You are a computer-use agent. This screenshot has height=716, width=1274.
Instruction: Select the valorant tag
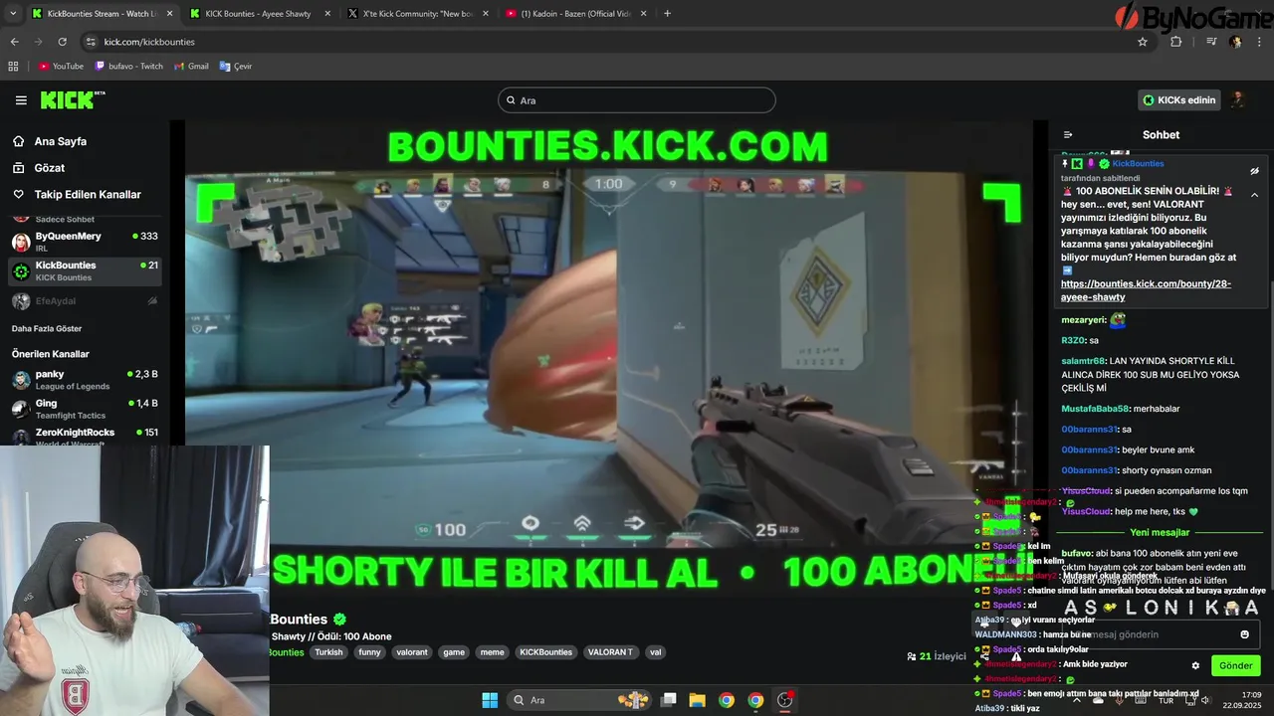tap(411, 652)
